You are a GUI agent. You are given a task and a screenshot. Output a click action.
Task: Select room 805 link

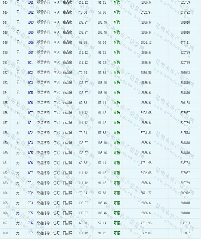click(x=30, y=153)
